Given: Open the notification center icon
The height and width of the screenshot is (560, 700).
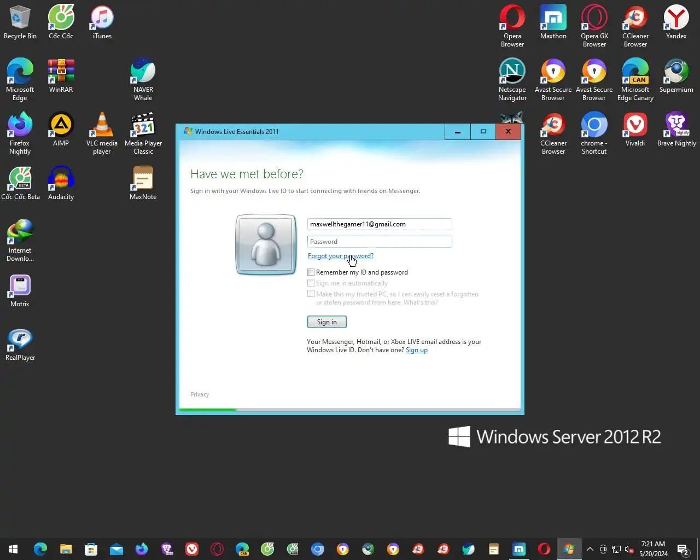Looking at the screenshot, I should coord(682,549).
